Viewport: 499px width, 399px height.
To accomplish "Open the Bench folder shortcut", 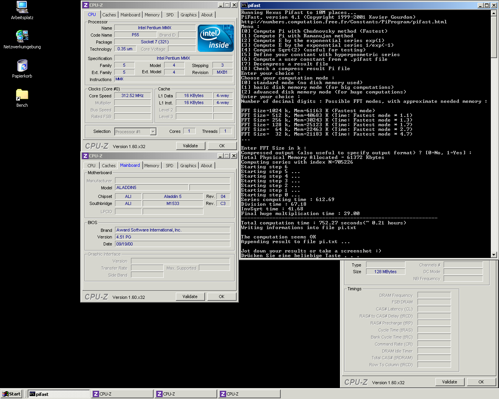I will click(22, 98).
